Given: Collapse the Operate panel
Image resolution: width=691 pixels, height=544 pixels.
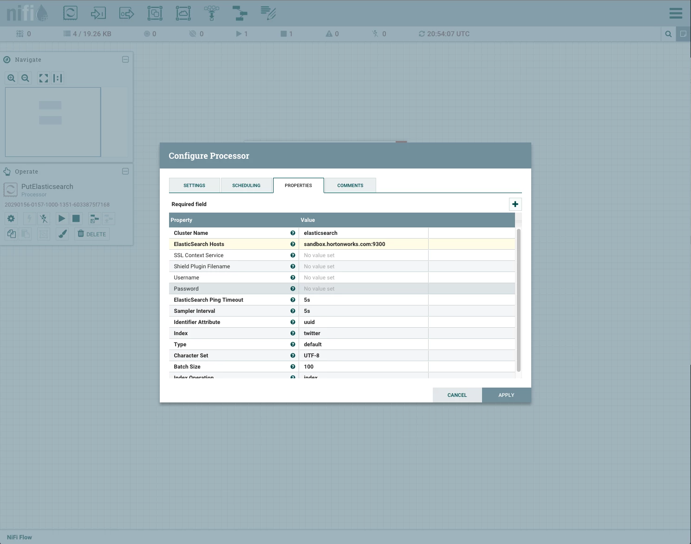Looking at the screenshot, I should tap(125, 171).
